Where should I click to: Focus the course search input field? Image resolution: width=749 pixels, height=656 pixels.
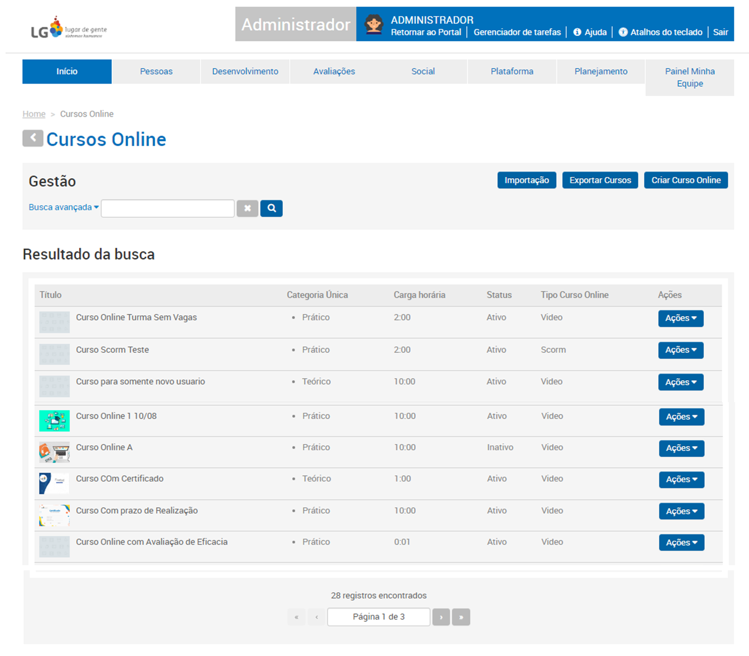click(x=168, y=208)
